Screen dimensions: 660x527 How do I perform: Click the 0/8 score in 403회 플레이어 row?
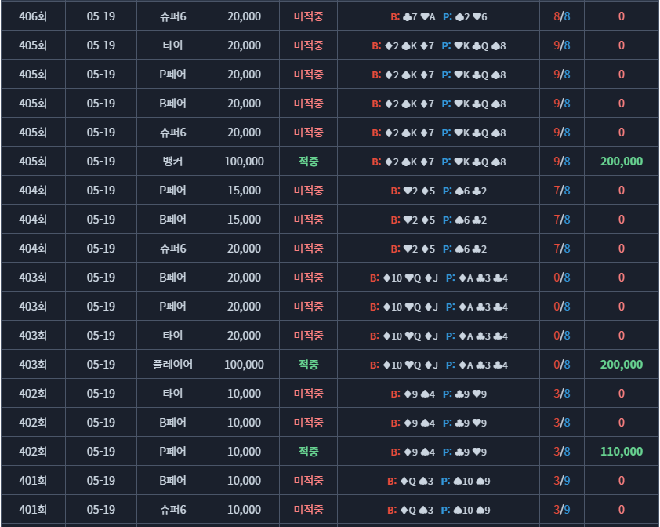(x=561, y=365)
